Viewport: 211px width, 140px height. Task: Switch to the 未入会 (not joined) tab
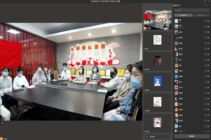point(201,15)
